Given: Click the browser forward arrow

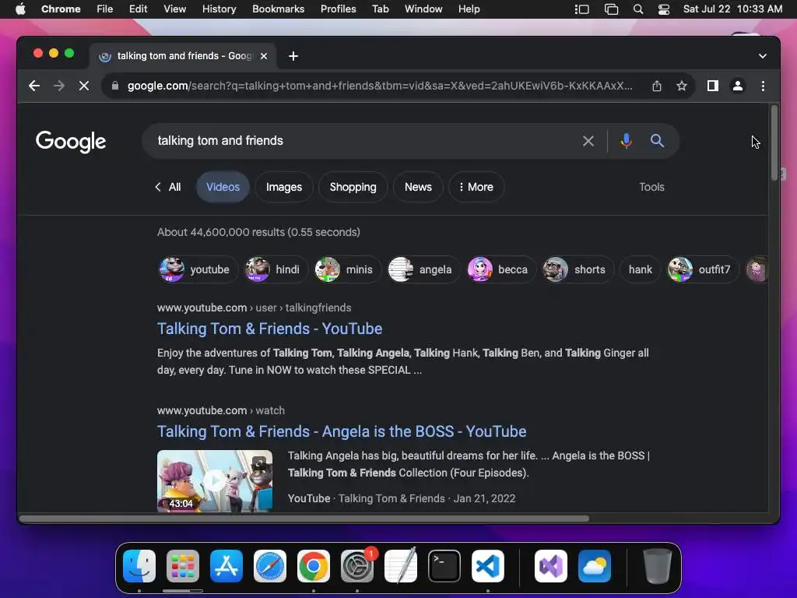Looking at the screenshot, I should coord(59,86).
